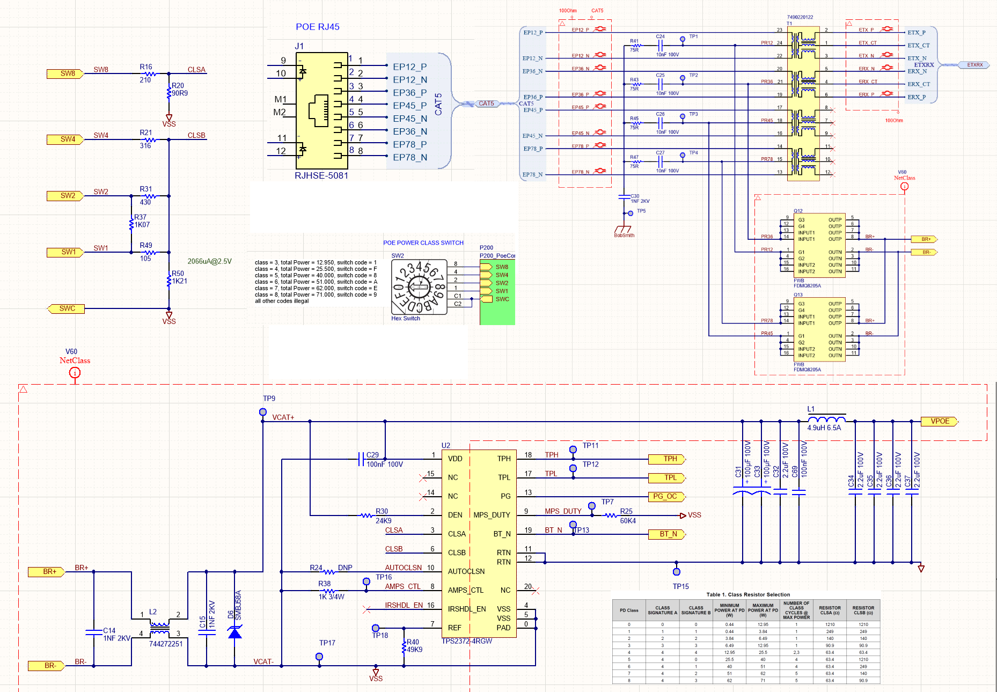Click the 'CLSB' net label near R21
The height and width of the screenshot is (692, 997).
coord(196,135)
